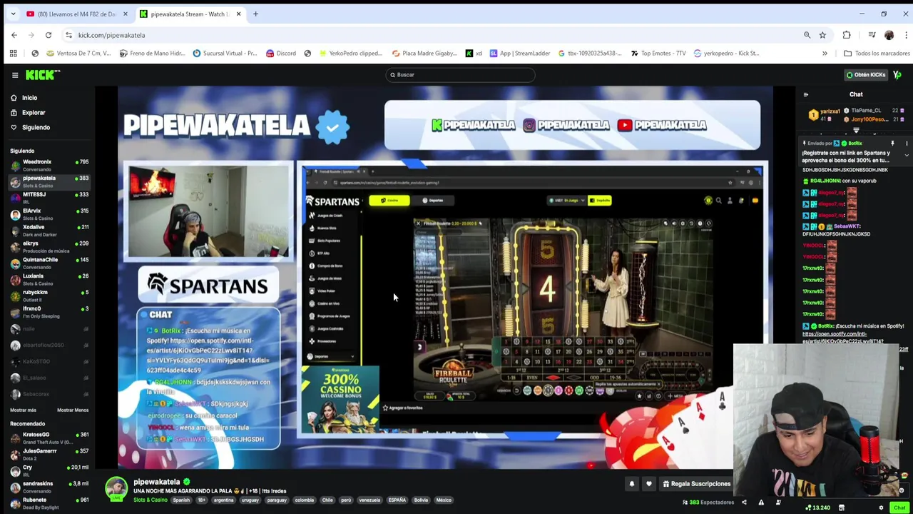Open the QuintanaChile channel in the sidebar
Screen dimensions: 913x514
(x=49, y=263)
